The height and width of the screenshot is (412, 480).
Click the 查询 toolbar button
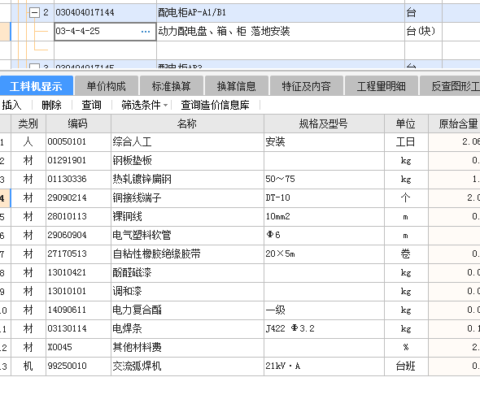click(91, 105)
